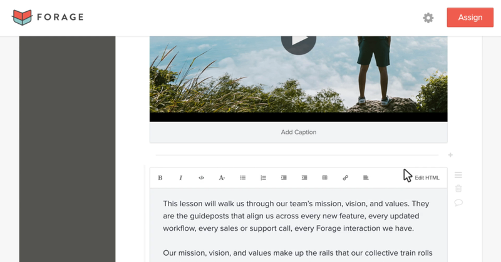Add a caption below the video
This screenshot has width=501, height=262.
299,132
